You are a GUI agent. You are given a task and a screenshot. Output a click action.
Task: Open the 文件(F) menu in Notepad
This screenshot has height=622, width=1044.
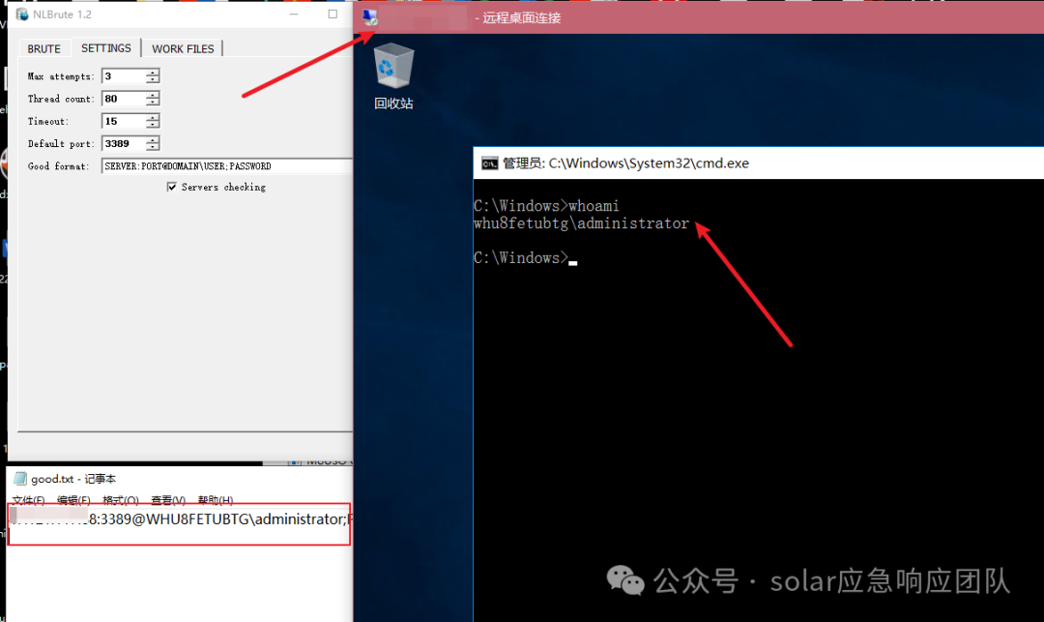tap(28, 499)
